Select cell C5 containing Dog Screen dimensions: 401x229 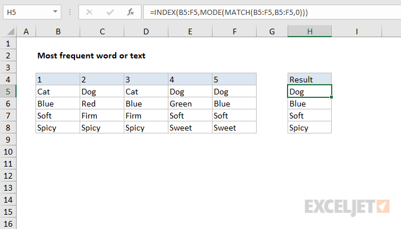(102, 92)
